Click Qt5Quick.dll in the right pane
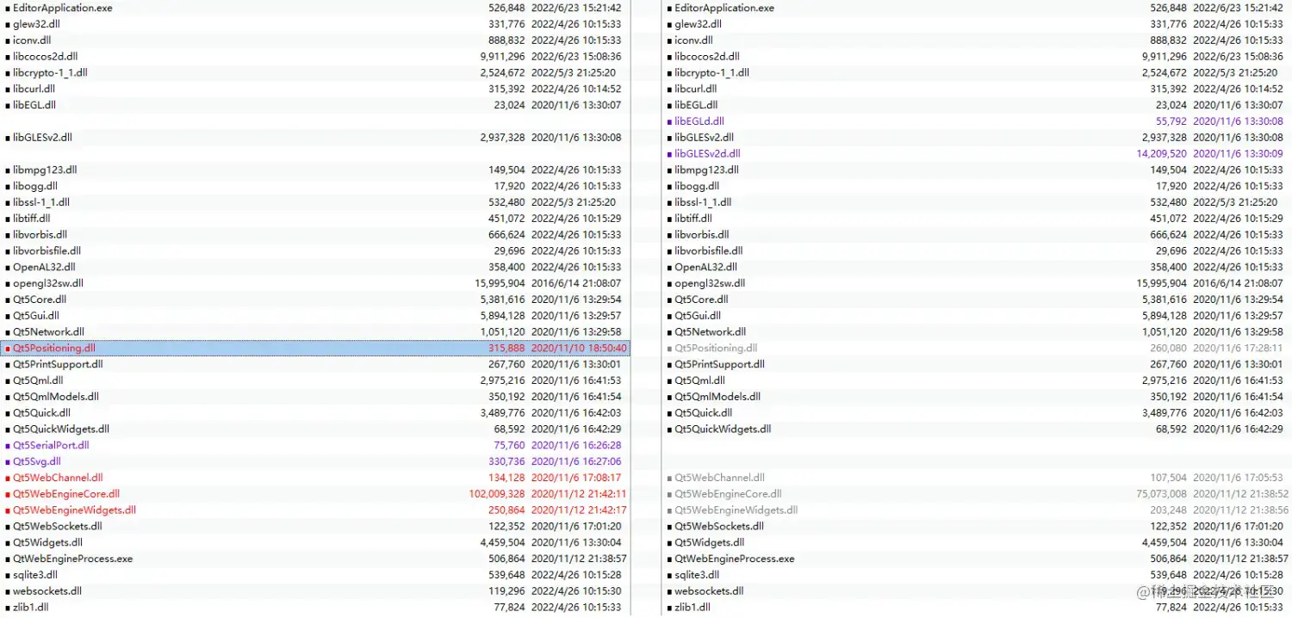Screen dimensions: 1292x618 point(703,413)
